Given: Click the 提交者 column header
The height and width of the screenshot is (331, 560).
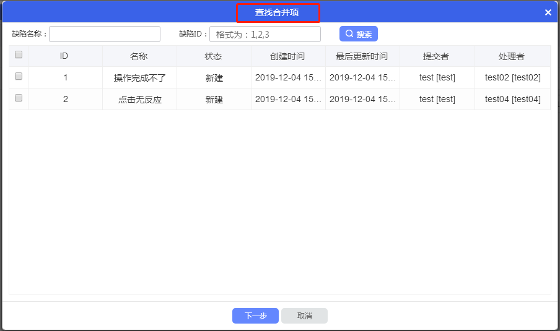Looking at the screenshot, I should [437, 56].
